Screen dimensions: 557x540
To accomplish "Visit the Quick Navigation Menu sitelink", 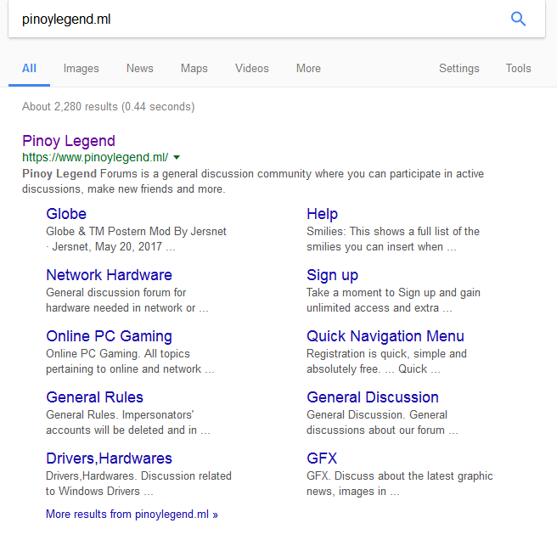I will pyautogui.click(x=385, y=336).
